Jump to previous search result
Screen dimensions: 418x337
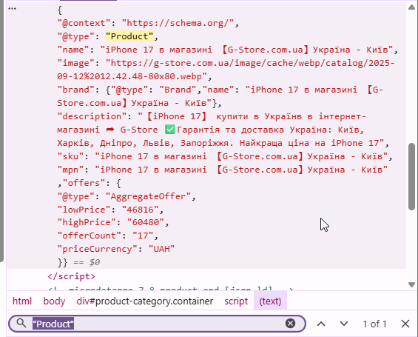coord(321,324)
